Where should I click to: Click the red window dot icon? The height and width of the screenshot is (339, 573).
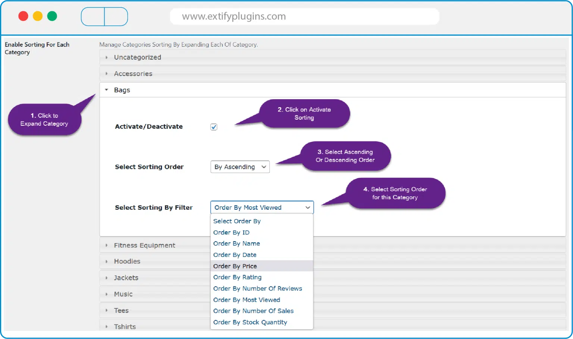click(23, 16)
